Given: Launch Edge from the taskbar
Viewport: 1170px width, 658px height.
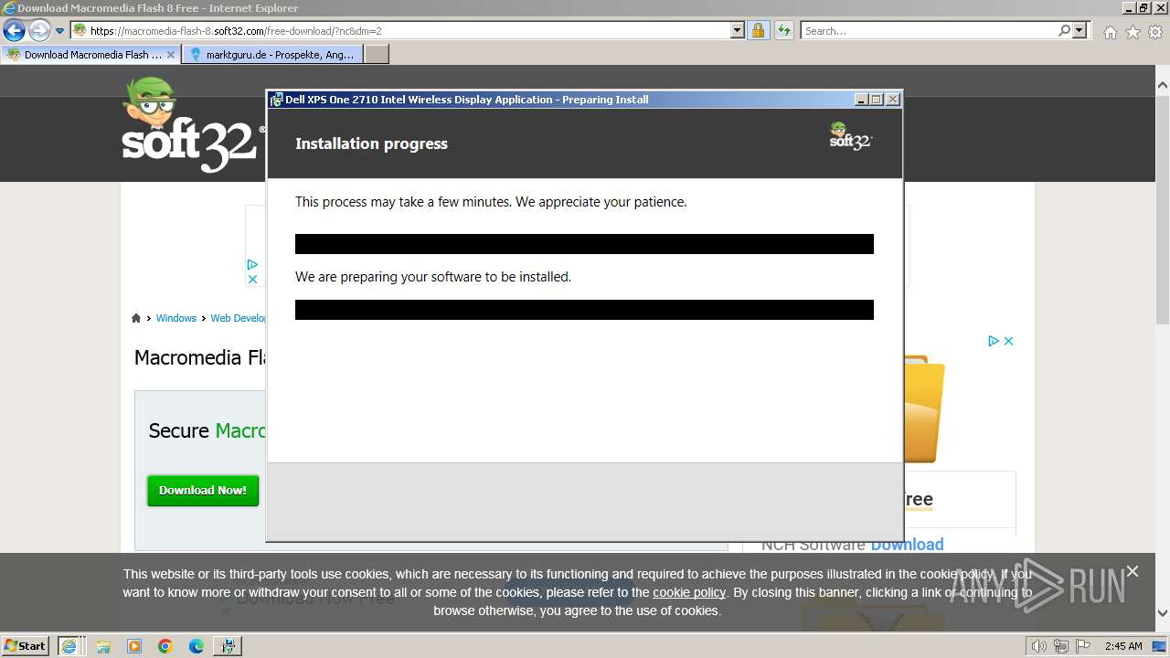Looking at the screenshot, I should 197,646.
